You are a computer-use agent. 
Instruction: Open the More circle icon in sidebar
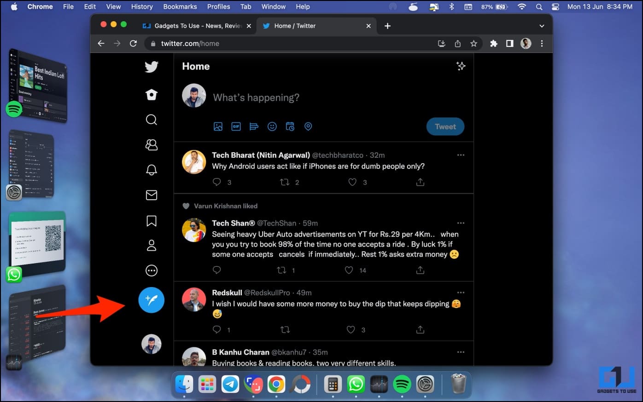click(x=152, y=270)
